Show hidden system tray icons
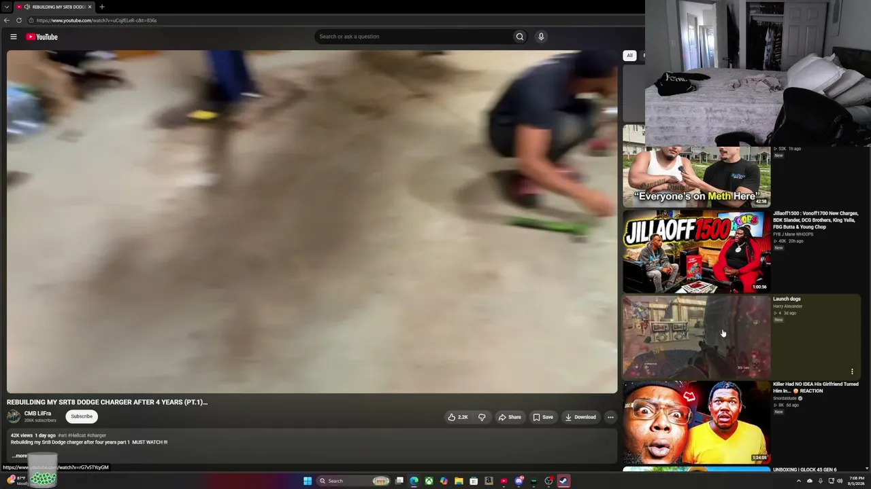 [799, 481]
